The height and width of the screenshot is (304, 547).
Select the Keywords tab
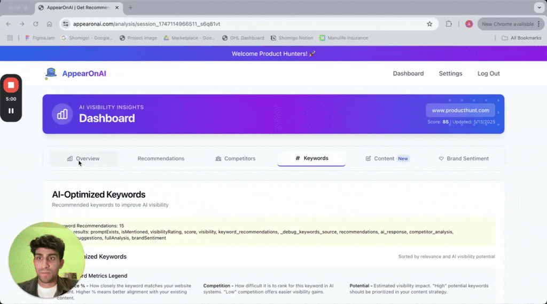pyautogui.click(x=311, y=158)
